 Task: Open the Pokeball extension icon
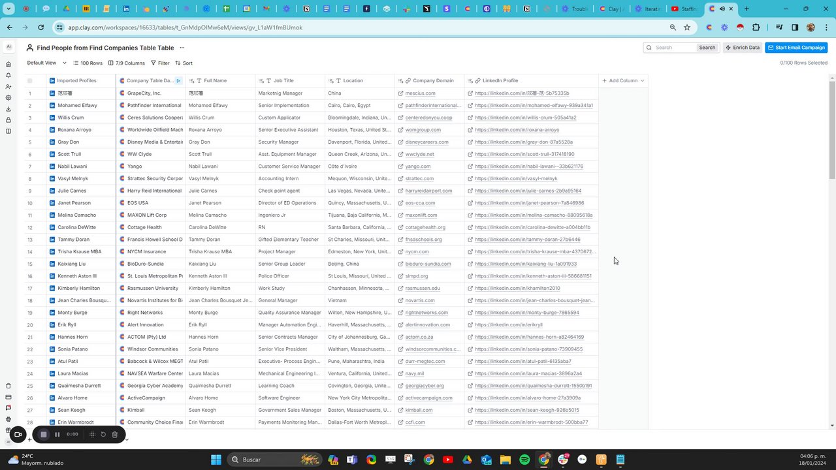(740, 27)
